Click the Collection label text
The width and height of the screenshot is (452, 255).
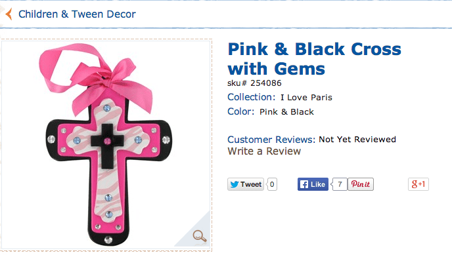coord(252,97)
